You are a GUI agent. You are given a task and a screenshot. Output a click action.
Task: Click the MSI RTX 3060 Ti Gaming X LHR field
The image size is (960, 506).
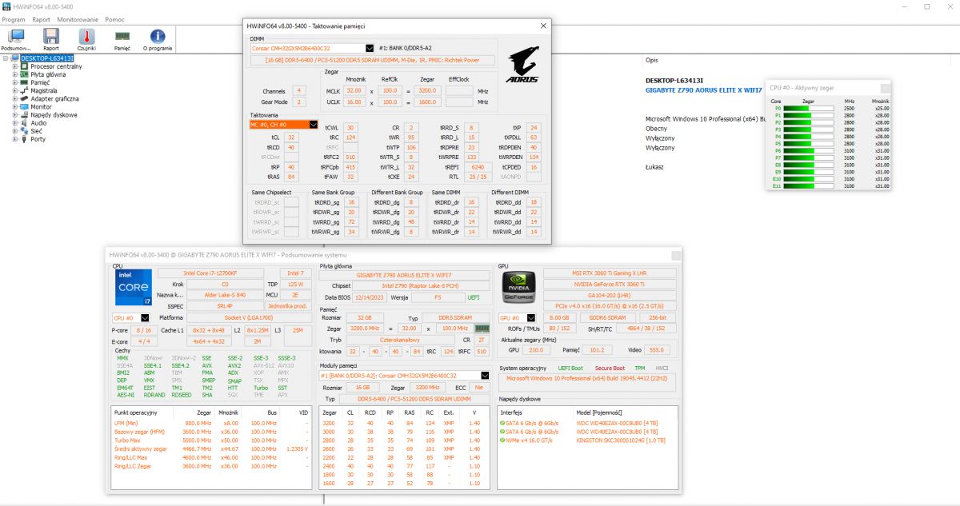coord(610,273)
